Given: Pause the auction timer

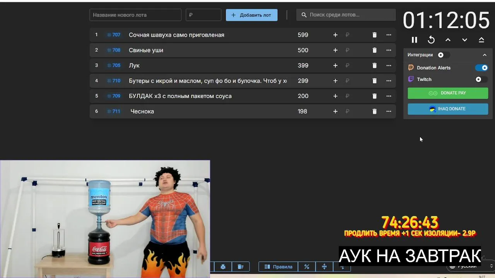Looking at the screenshot, I should pyautogui.click(x=415, y=40).
